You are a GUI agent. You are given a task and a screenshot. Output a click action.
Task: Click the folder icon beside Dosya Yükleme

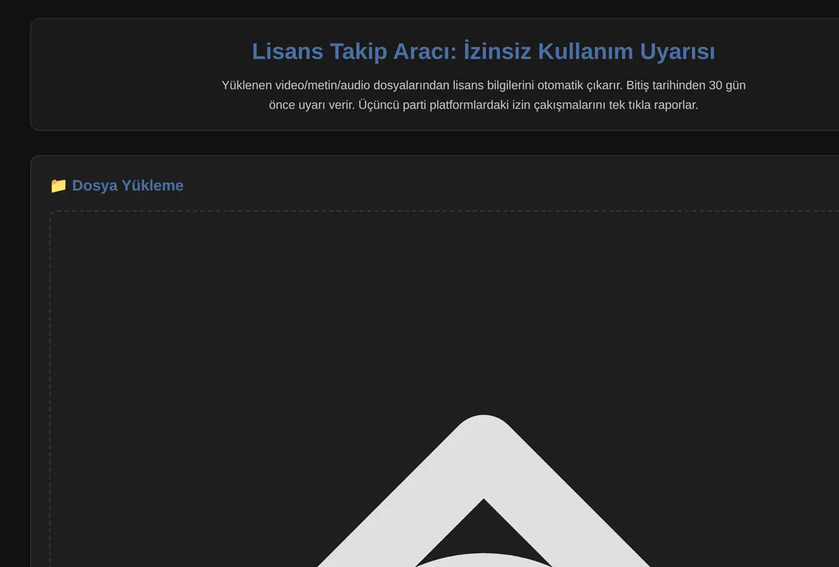59,185
